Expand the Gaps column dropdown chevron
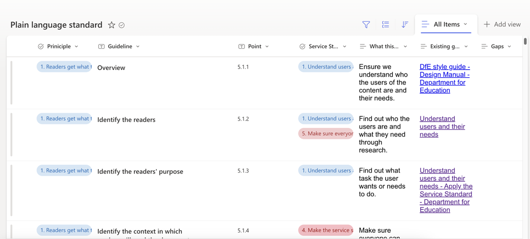The height and width of the screenshot is (239, 530). (509, 46)
